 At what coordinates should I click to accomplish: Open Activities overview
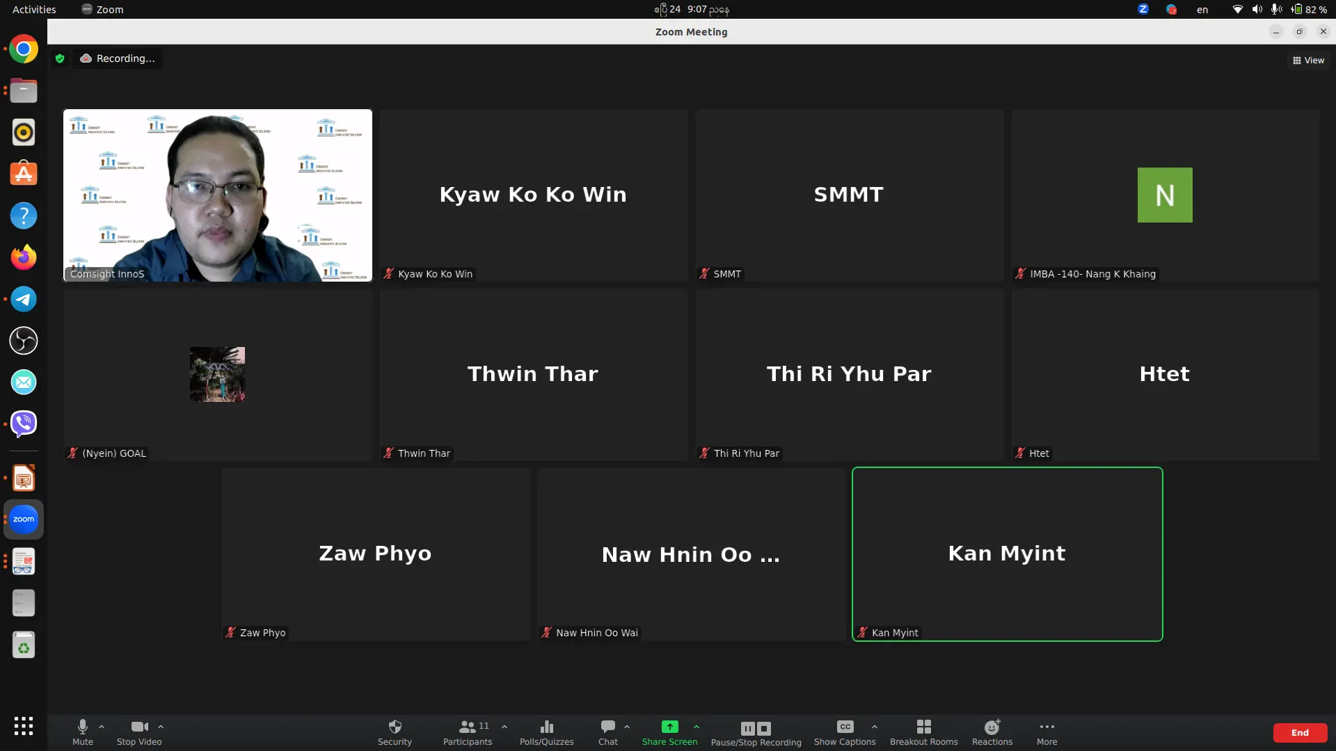(x=34, y=9)
